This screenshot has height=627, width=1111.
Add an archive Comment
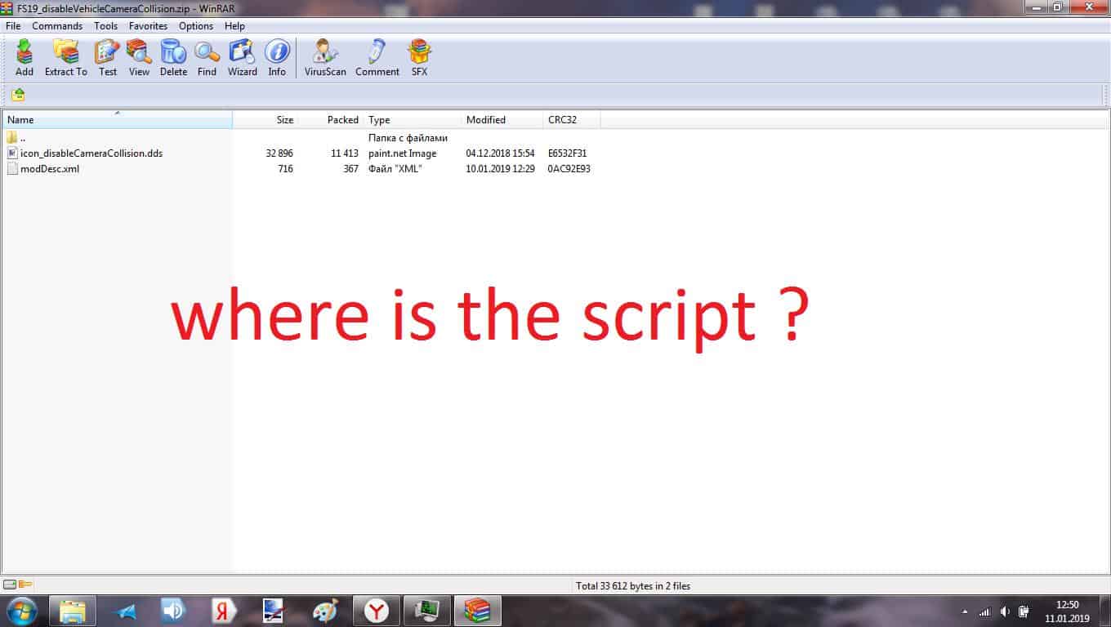tap(377, 57)
